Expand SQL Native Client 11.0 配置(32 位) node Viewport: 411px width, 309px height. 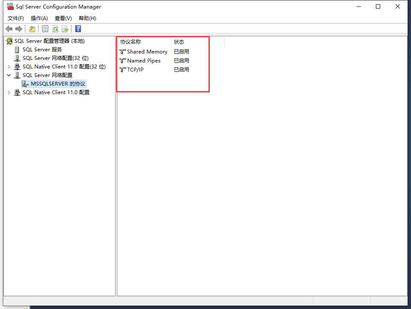(9, 67)
